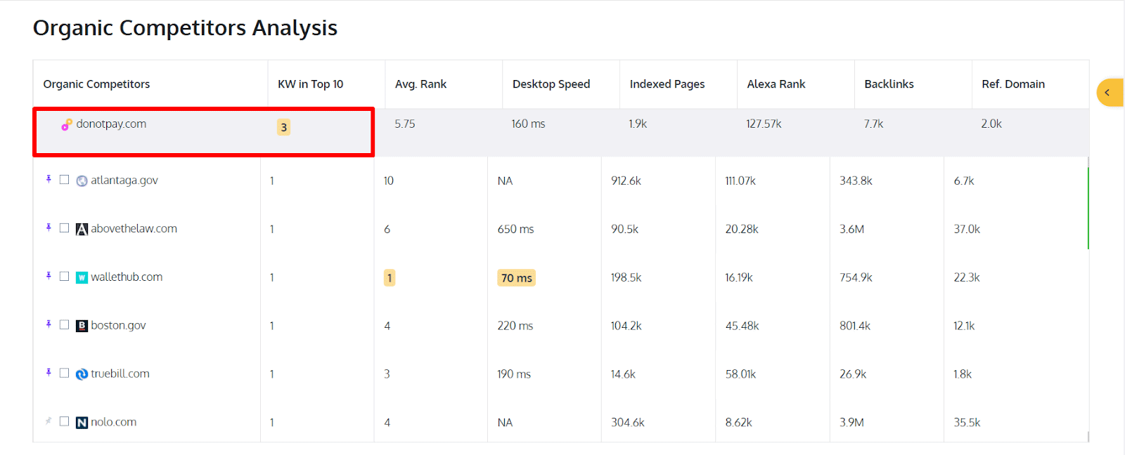Click the wallethub.com favicon
Image resolution: width=1125 pixels, height=455 pixels.
pos(82,277)
